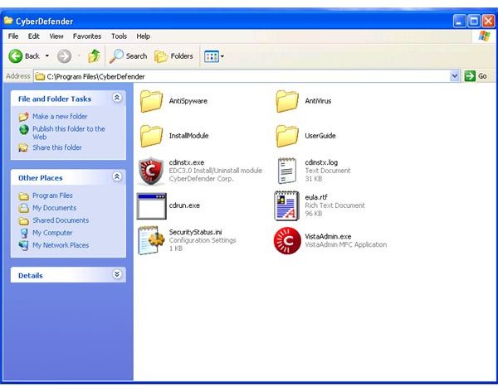
Task: Click the Share this folder link
Action: point(57,147)
